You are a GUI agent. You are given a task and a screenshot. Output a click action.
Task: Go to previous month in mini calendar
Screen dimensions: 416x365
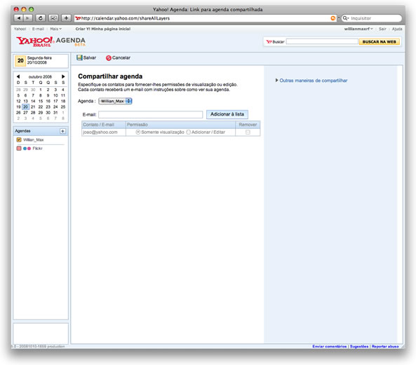click(x=18, y=76)
